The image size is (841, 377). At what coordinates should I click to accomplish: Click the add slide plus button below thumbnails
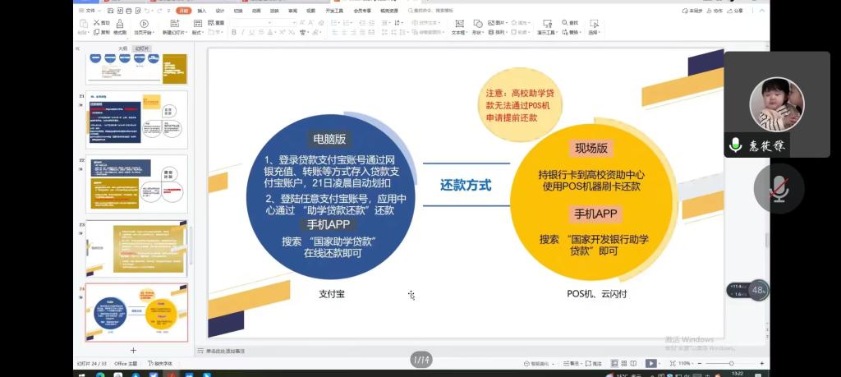(x=133, y=350)
